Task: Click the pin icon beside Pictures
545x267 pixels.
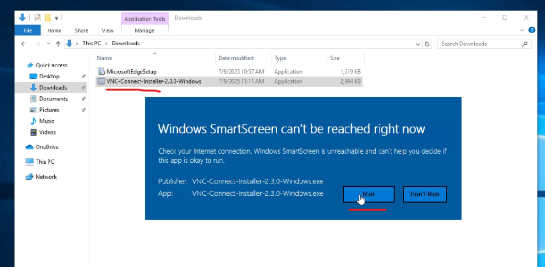Action: 84,110
